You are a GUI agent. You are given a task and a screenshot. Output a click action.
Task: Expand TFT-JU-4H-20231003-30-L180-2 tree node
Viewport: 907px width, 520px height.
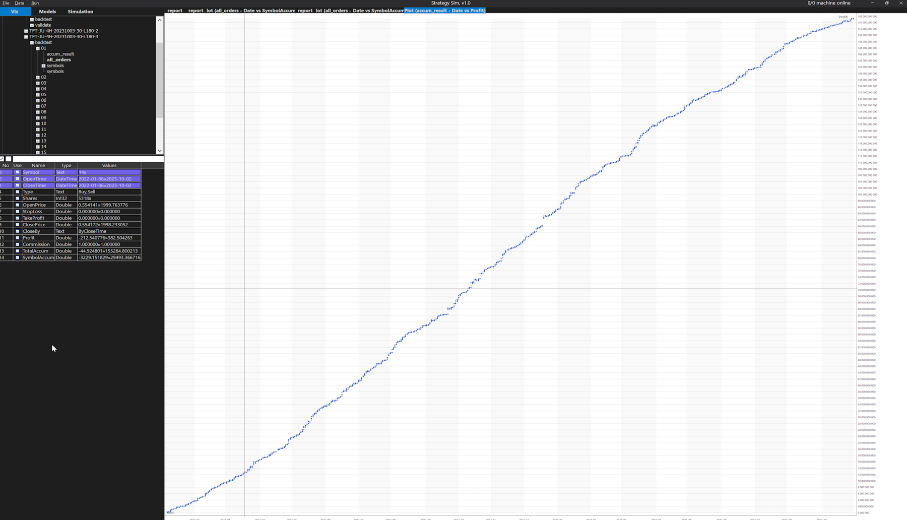[x=26, y=31]
